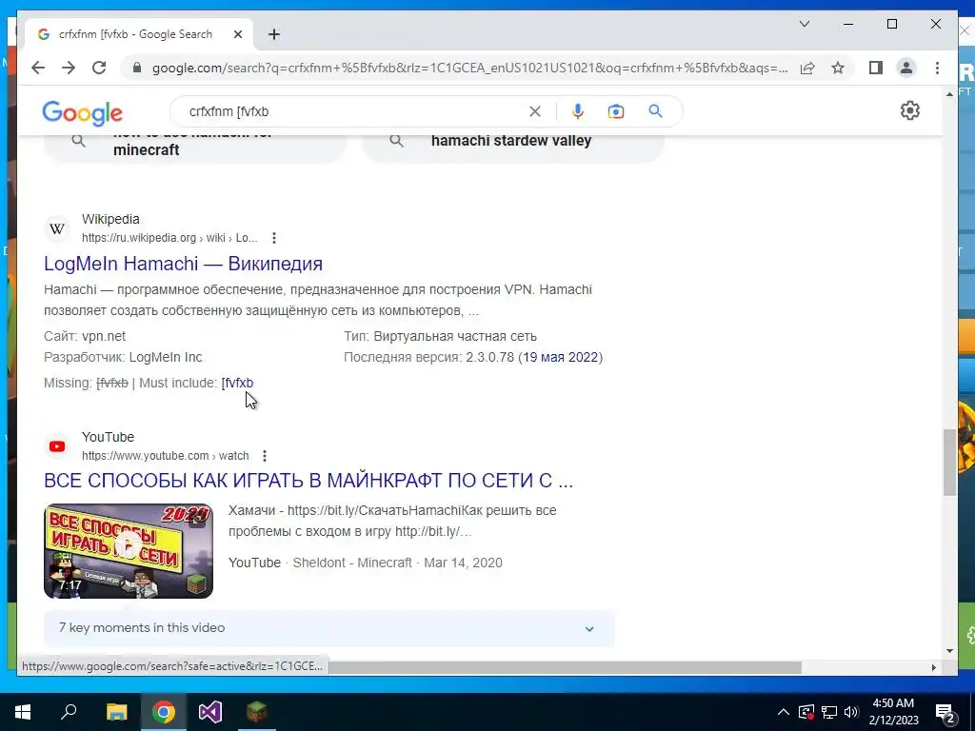
Task: Open File Explorer from taskbar
Action: pyautogui.click(x=116, y=712)
